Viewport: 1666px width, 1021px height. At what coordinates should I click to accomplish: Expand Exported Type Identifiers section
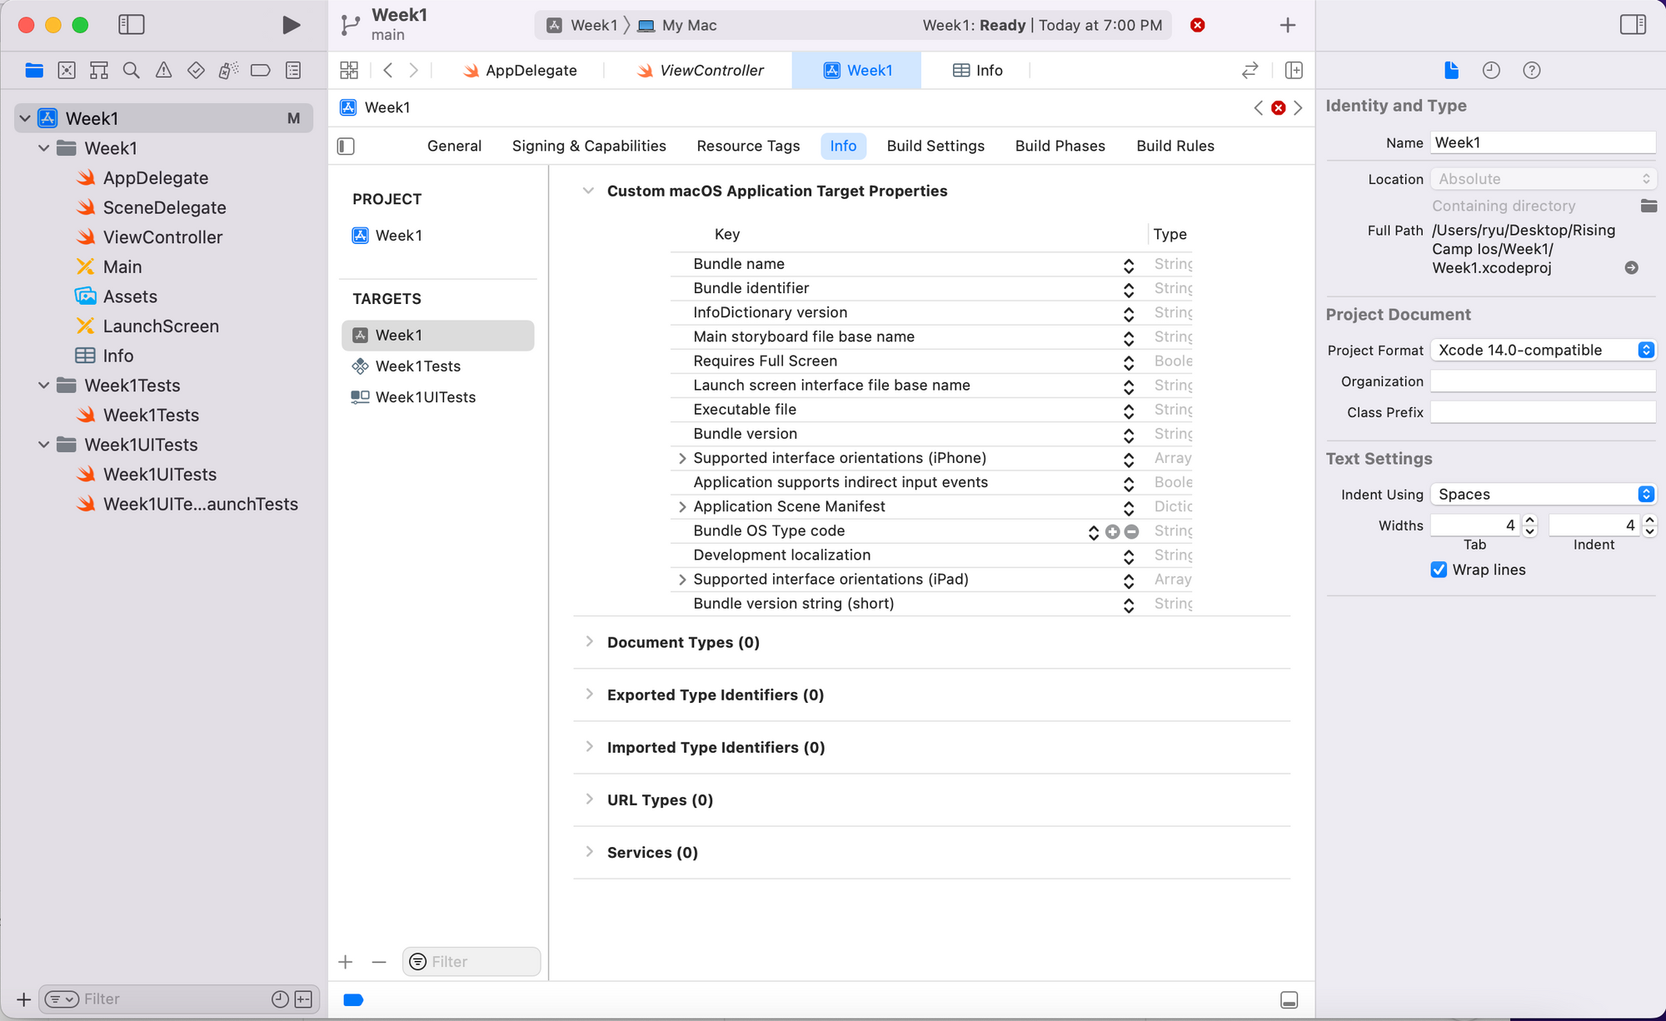click(589, 694)
